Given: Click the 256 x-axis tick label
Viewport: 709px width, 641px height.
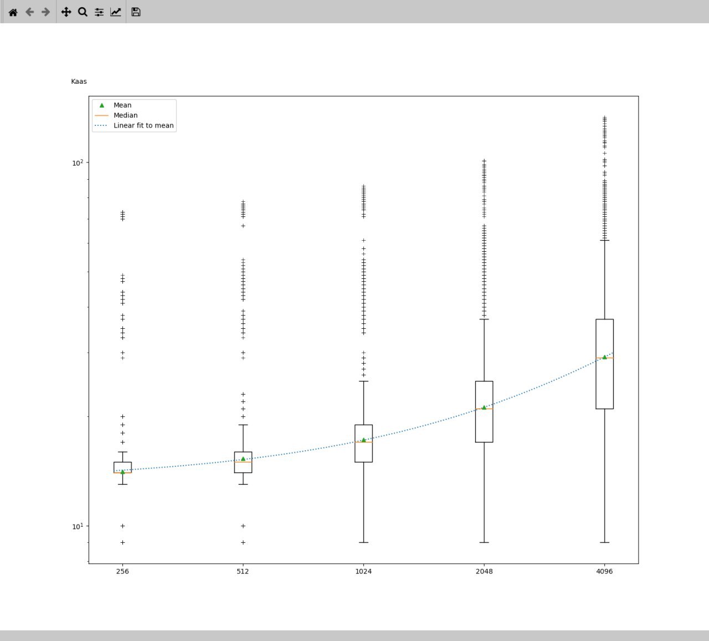Looking at the screenshot, I should click(122, 572).
